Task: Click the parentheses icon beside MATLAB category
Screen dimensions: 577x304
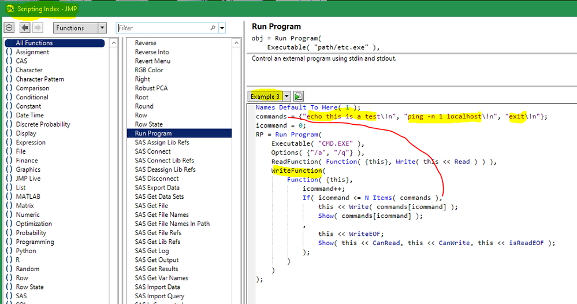Action: point(9,197)
